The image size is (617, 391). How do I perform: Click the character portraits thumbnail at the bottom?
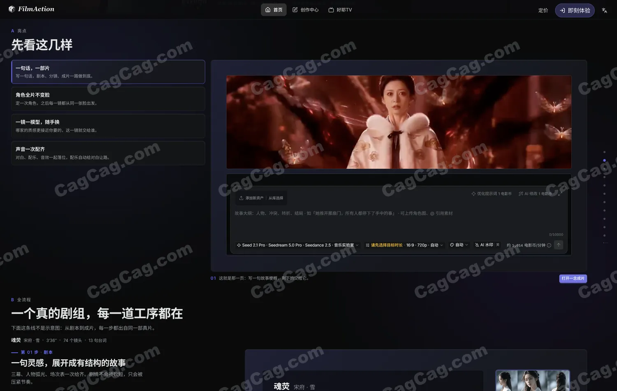[x=533, y=380]
